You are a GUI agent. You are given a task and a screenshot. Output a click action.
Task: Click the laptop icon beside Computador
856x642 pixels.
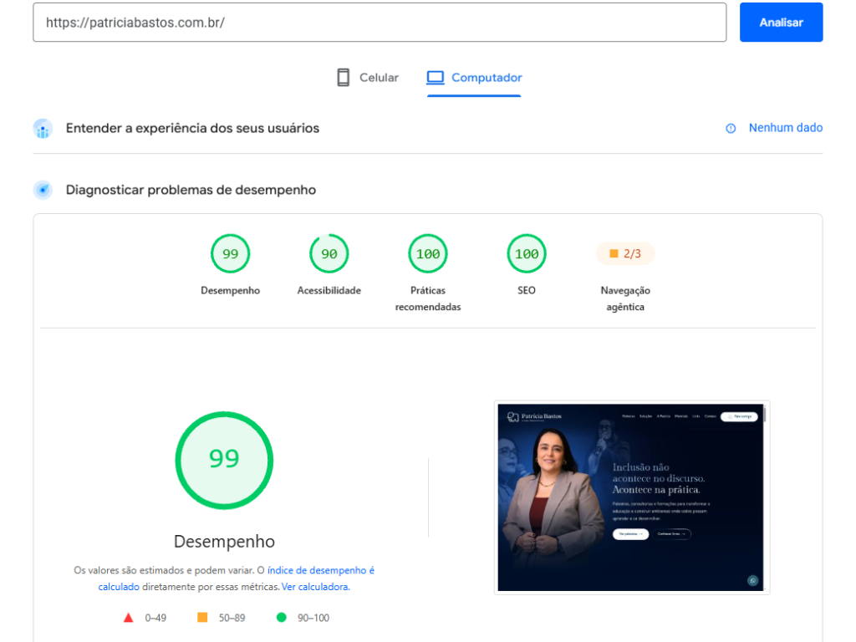435,78
